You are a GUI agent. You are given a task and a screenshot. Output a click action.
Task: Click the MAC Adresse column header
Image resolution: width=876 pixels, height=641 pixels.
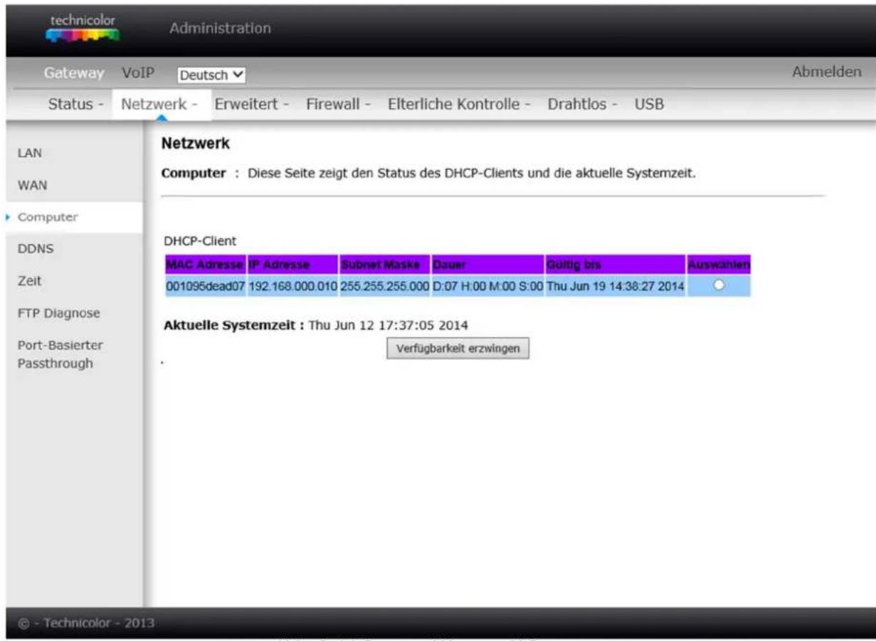coord(206,265)
